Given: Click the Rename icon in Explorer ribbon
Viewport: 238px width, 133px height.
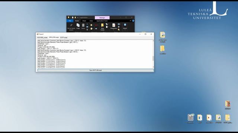Looking at the screenshot, I should pos(96,28).
